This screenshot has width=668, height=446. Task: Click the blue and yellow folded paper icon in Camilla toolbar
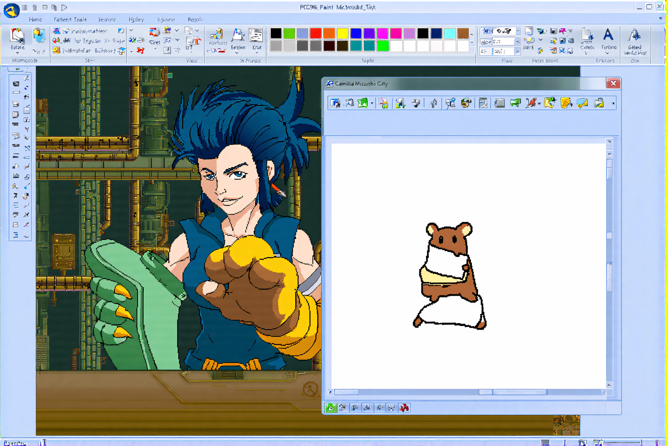click(582, 103)
